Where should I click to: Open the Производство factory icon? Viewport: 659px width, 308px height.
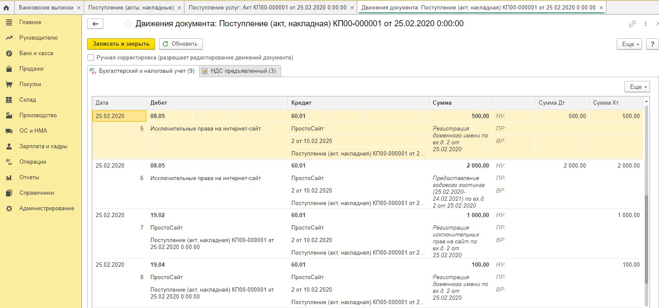click(9, 115)
